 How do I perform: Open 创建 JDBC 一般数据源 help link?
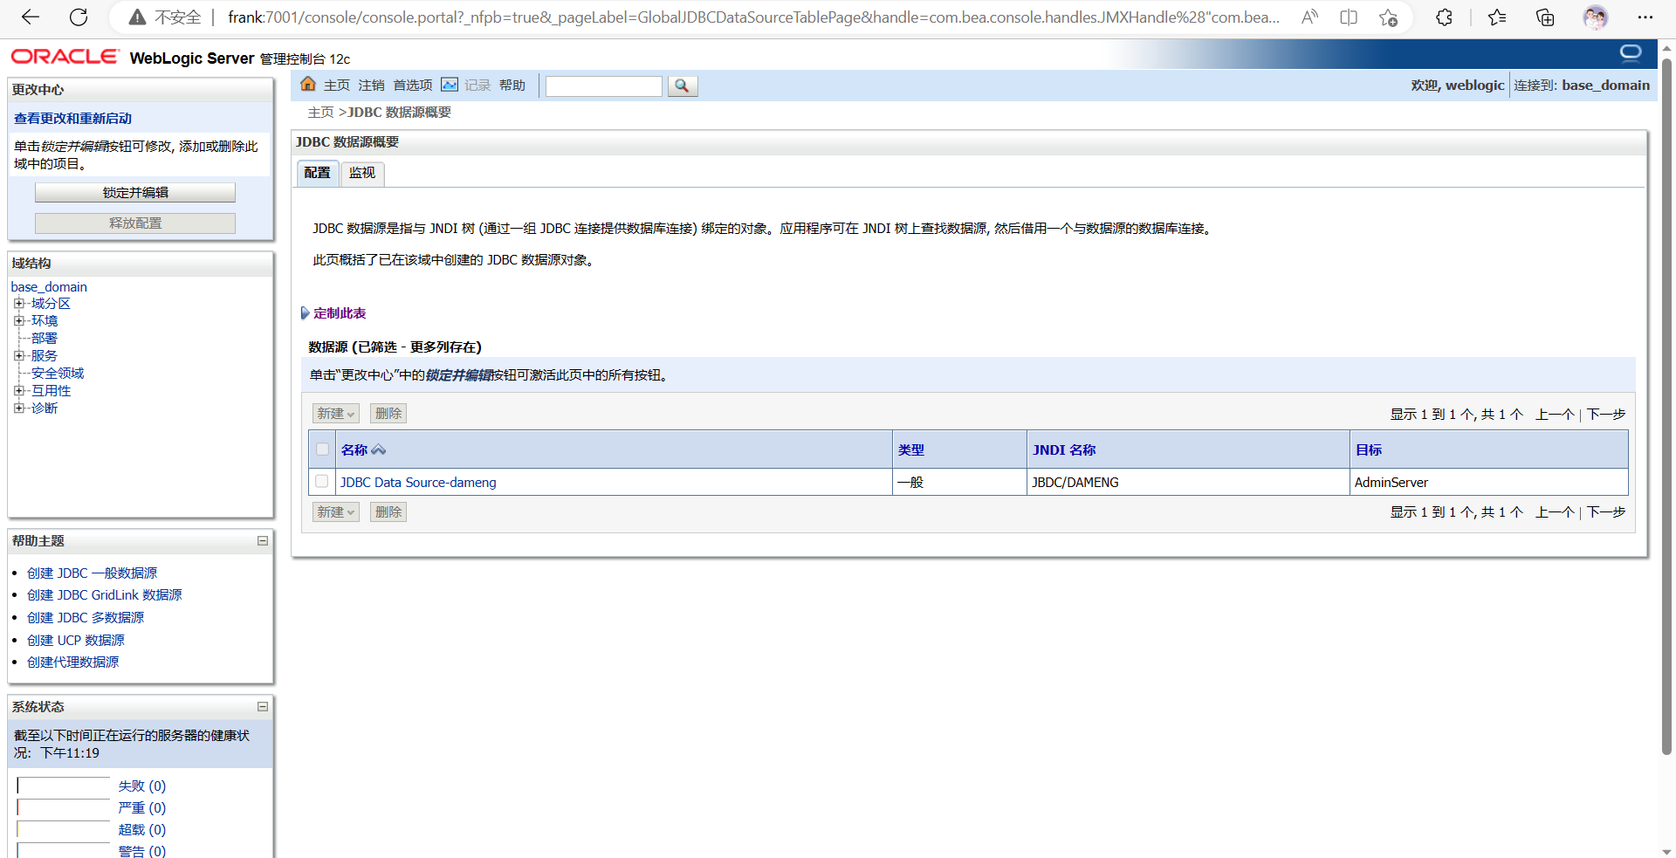pyautogui.click(x=92, y=573)
